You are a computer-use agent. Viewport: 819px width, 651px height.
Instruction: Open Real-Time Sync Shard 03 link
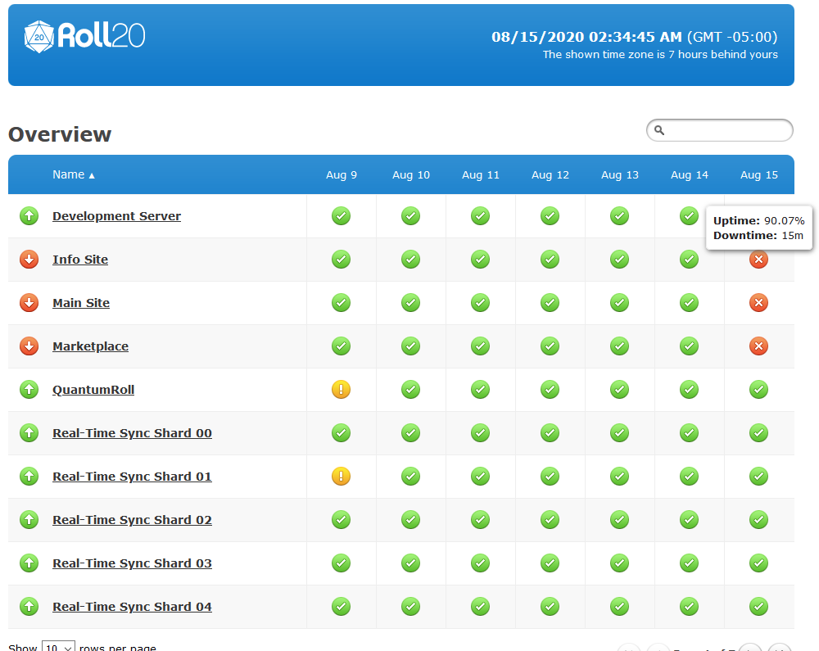click(x=132, y=563)
